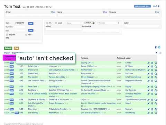Click the pencil icon beside Tom Test header
Viewport: 166px width, 125px height.
point(156,6)
